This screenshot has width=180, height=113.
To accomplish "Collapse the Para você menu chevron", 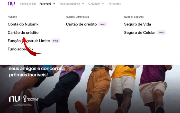I will (x=54, y=4).
